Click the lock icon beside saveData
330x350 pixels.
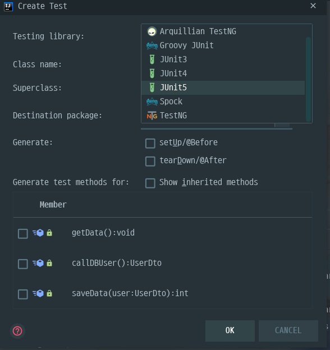[x=49, y=293]
